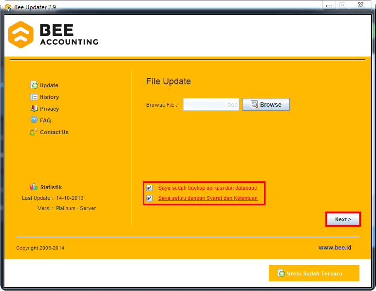The image size is (376, 291).
Task: Close the Bee Updater window
Action: [x=360, y=5]
